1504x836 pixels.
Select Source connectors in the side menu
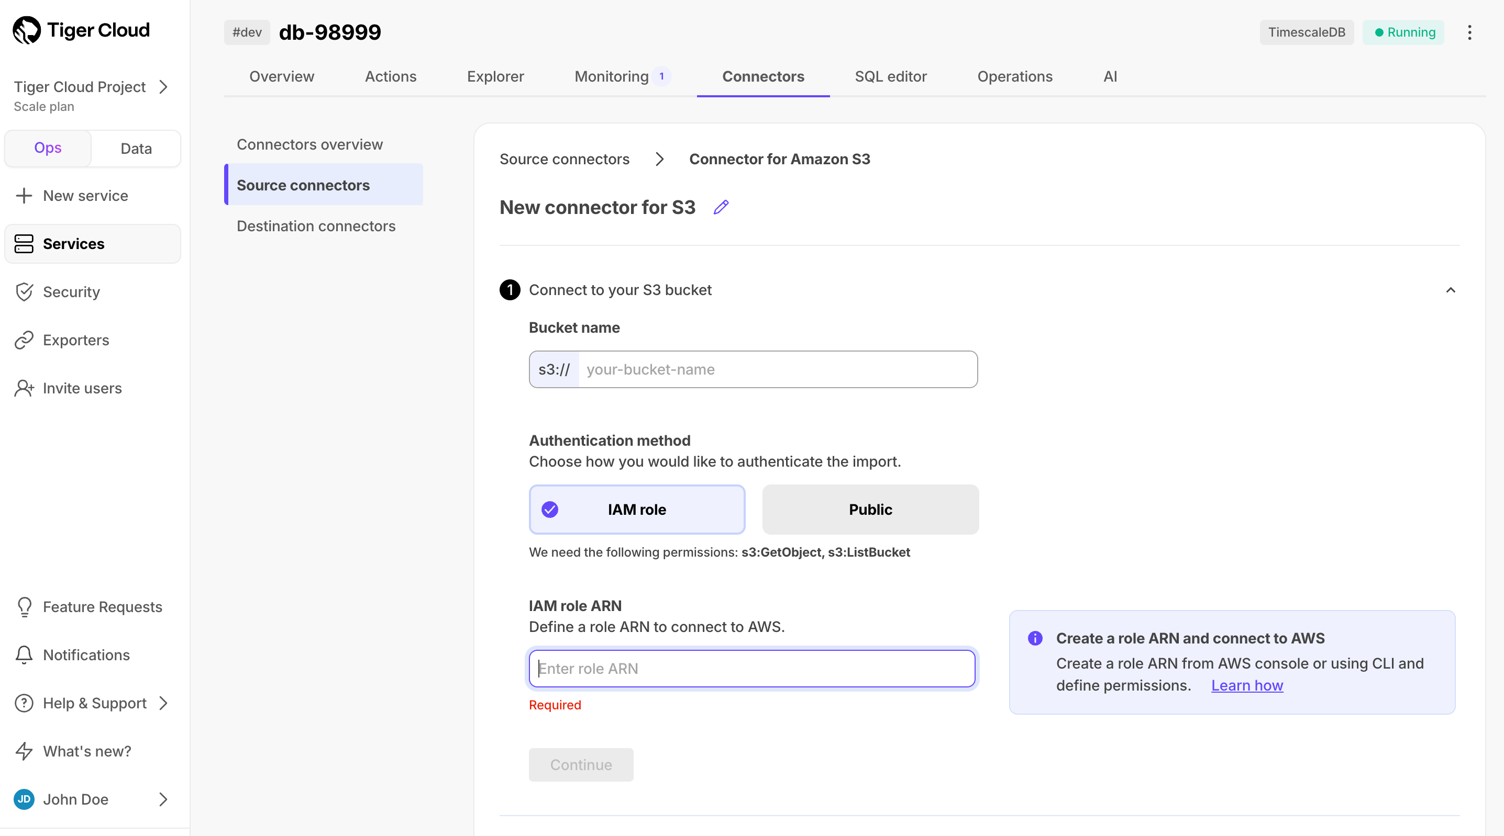(x=324, y=185)
